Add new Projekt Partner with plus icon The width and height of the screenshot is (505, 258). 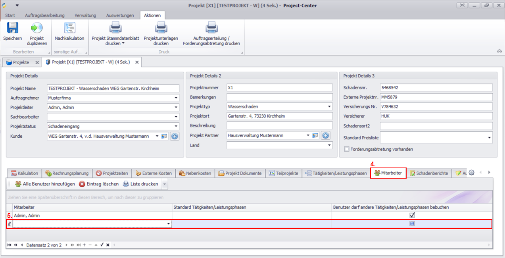click(326, 135)
